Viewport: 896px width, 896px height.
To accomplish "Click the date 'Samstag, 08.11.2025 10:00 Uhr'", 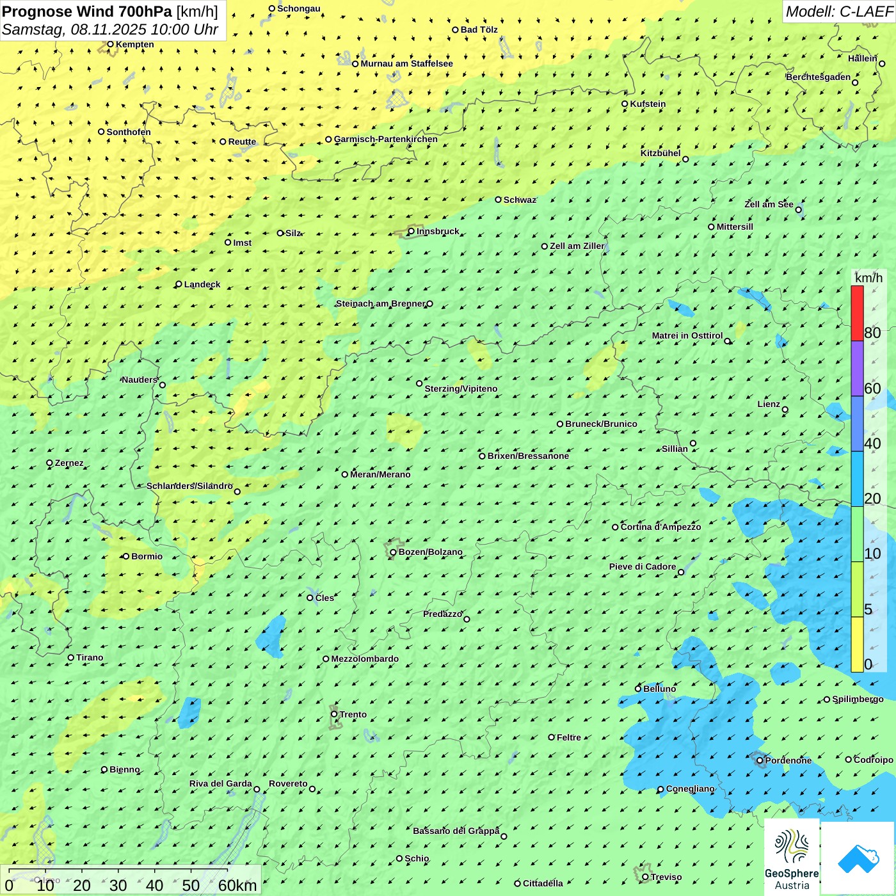I will tap(110, 29).
